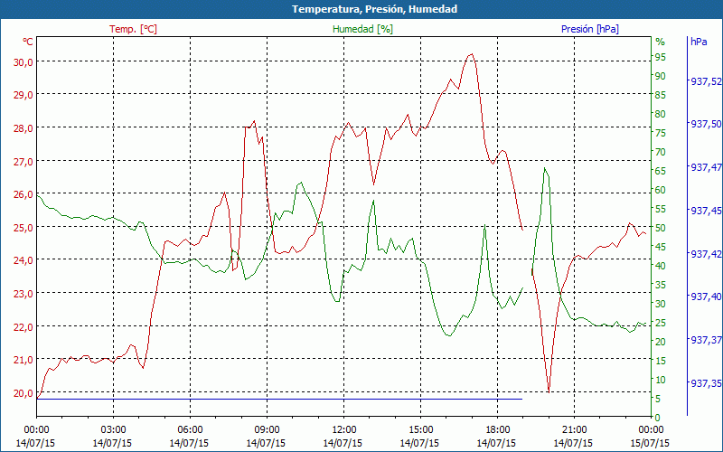Viewport: 723px width, 452px height.
Task: Click the chart title Temperatura, Presión, Humedad
Action: [x=374, y=9]
